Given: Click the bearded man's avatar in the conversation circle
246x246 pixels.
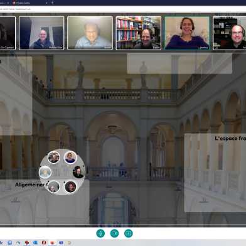Looking at the screenshot, I should [54, 158].
